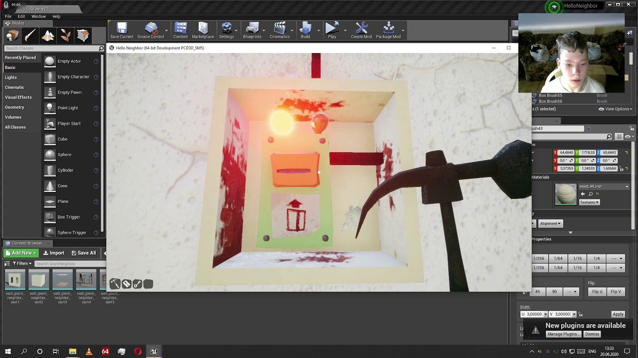Select the Place mode icon
The image size is (638, 358).
coord(12,35)
